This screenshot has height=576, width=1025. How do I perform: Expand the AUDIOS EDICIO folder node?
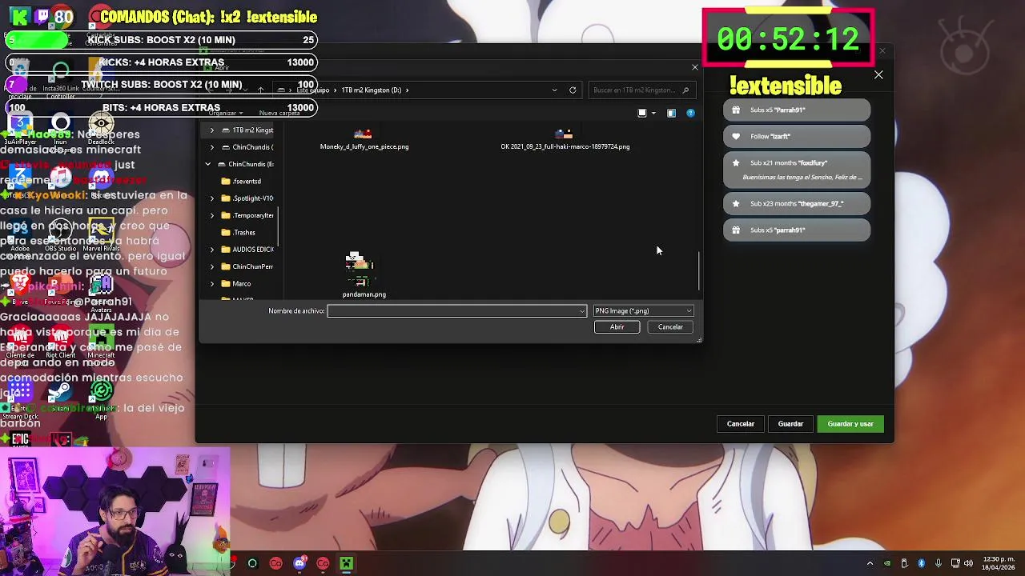212,250
